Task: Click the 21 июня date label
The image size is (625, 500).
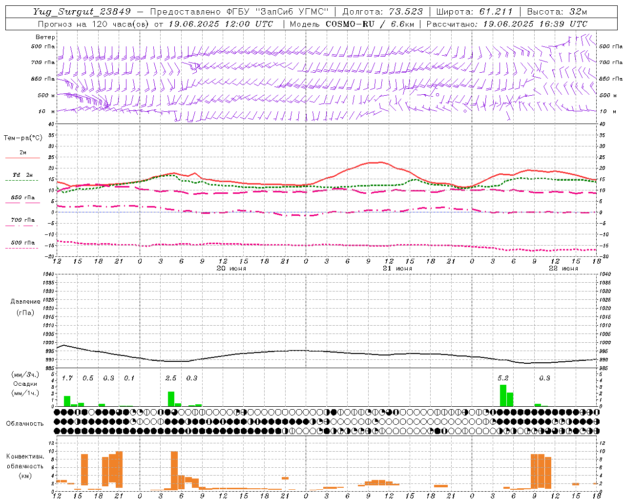Action: pos(397,269)
